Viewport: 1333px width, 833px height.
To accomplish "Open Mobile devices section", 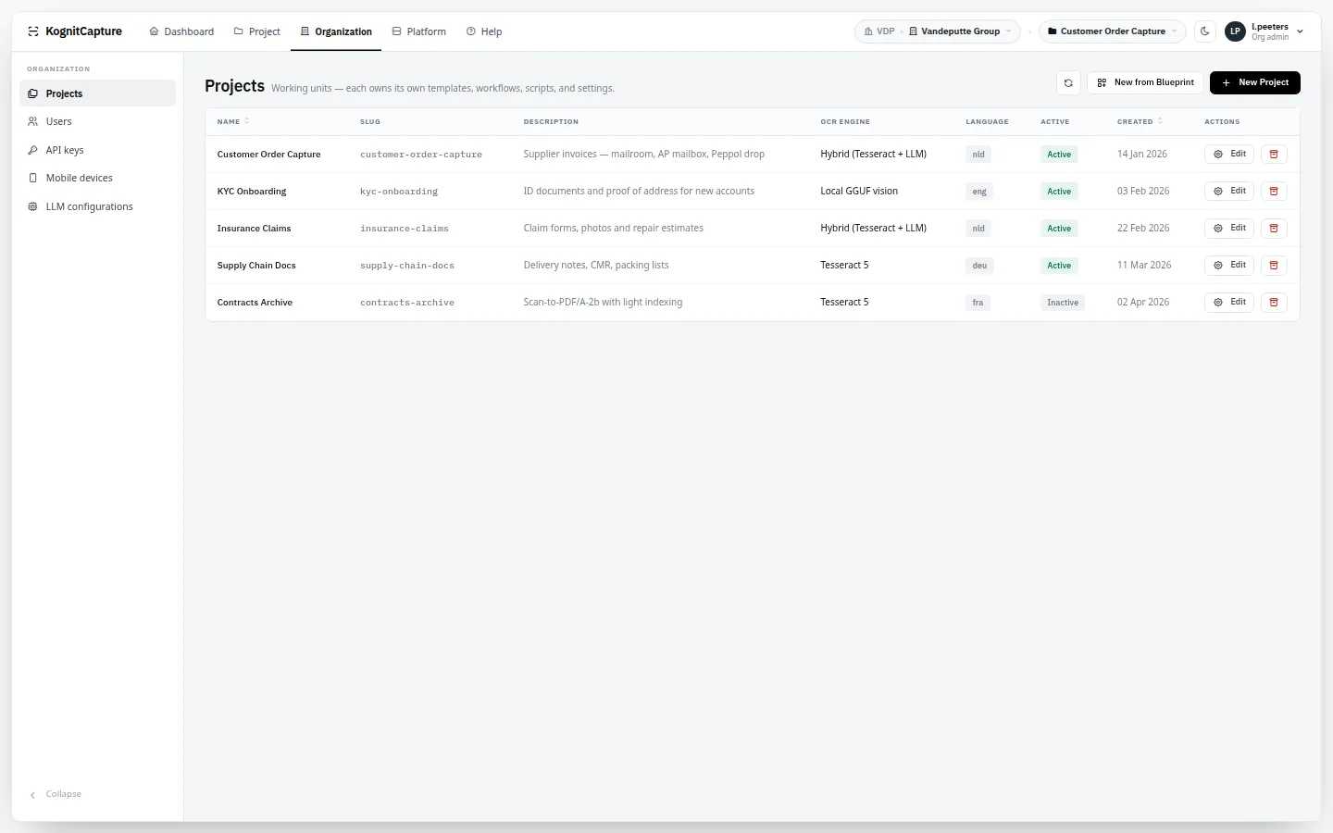I will click(x=97, y=178).
